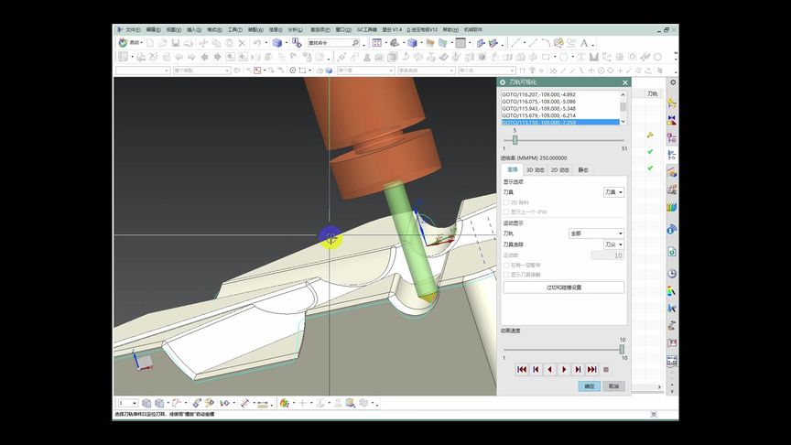
Task: Open 过切和碰撞设置 settings
Action: [x=564, y=288]
